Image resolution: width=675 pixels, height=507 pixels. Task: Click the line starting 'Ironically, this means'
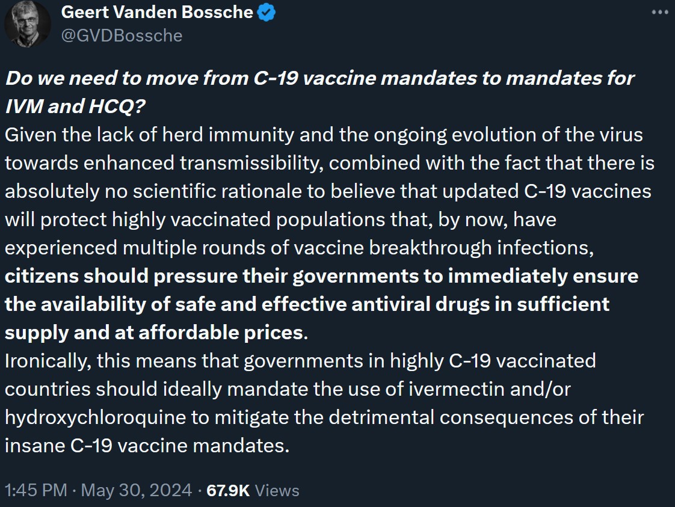(300, 361)
